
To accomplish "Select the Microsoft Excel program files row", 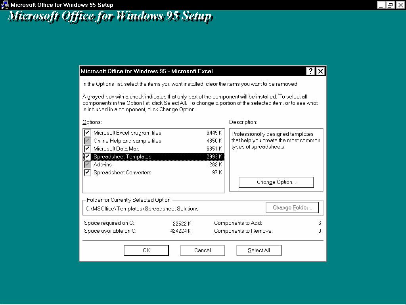I will pyautogui.click(x=153, y=133).
